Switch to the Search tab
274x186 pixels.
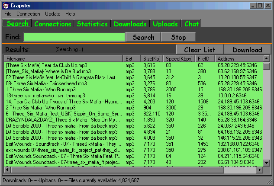point(17,23)
